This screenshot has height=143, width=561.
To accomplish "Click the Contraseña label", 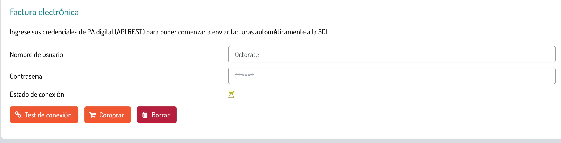I will pyautogui.click(x=26, y=76).
